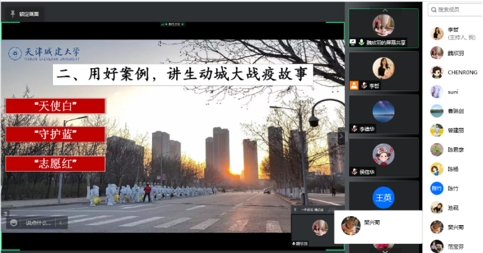Click the chat list icon above message box
Image resolution: width=483 pixels, height=253 pixels.
pos(6,213)
